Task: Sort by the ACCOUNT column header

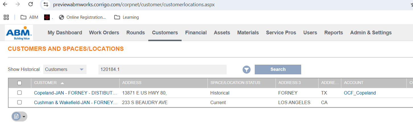Action: click(354, 83)
